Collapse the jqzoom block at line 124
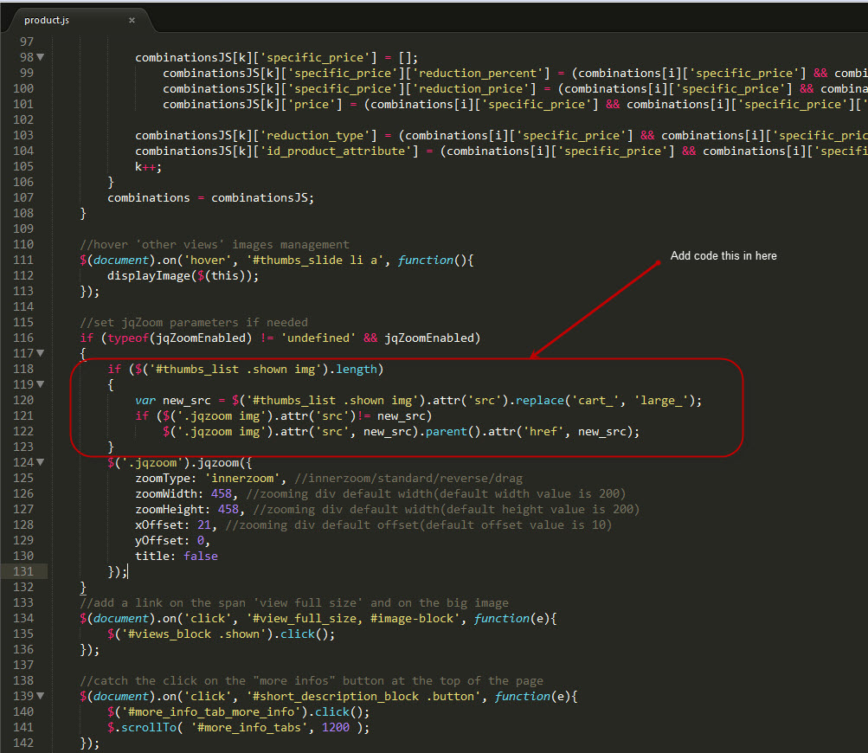 (x=41, y=462)
